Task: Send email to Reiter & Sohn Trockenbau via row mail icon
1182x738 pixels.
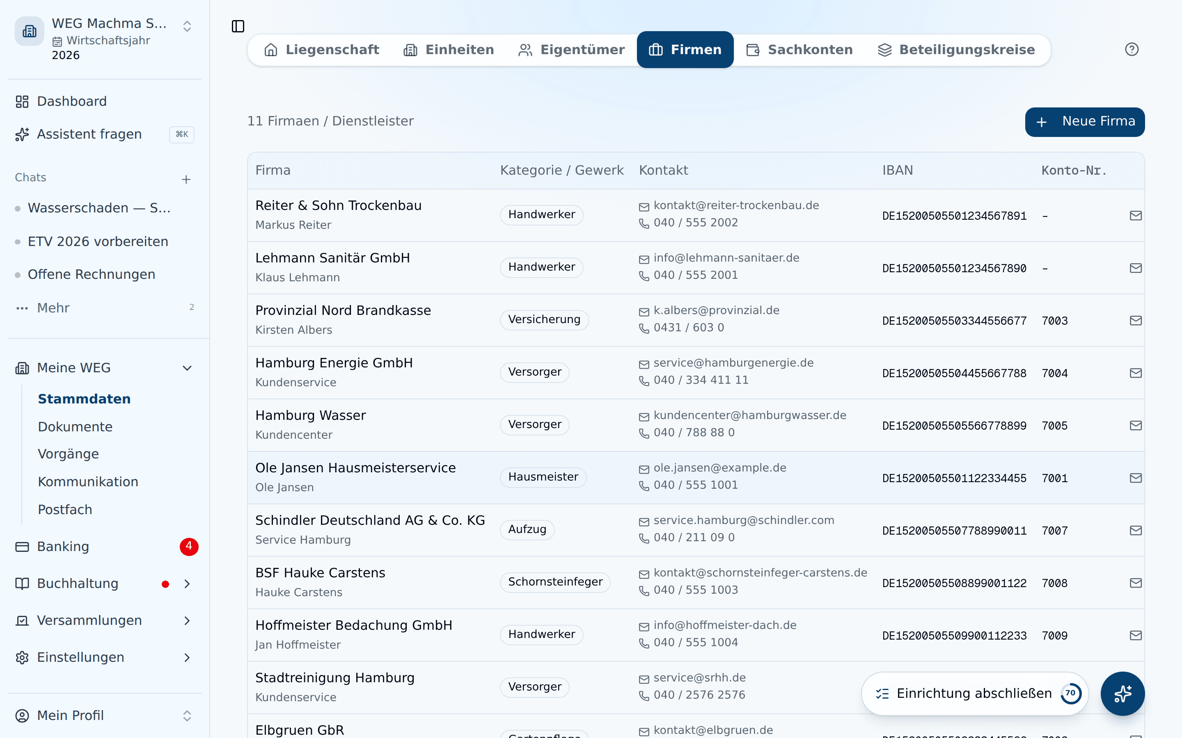Action: click(x=1135, y=215)
